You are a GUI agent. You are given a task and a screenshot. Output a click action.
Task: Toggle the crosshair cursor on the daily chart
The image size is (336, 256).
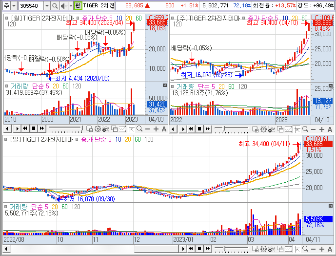297,249
